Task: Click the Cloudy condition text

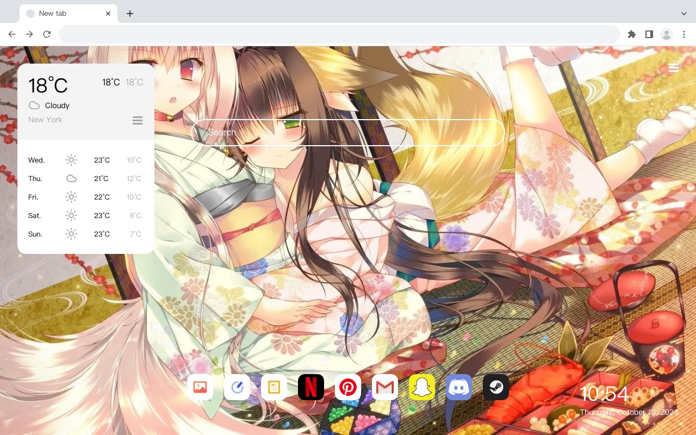Action: pyautogui.click(x=57, y=105)
